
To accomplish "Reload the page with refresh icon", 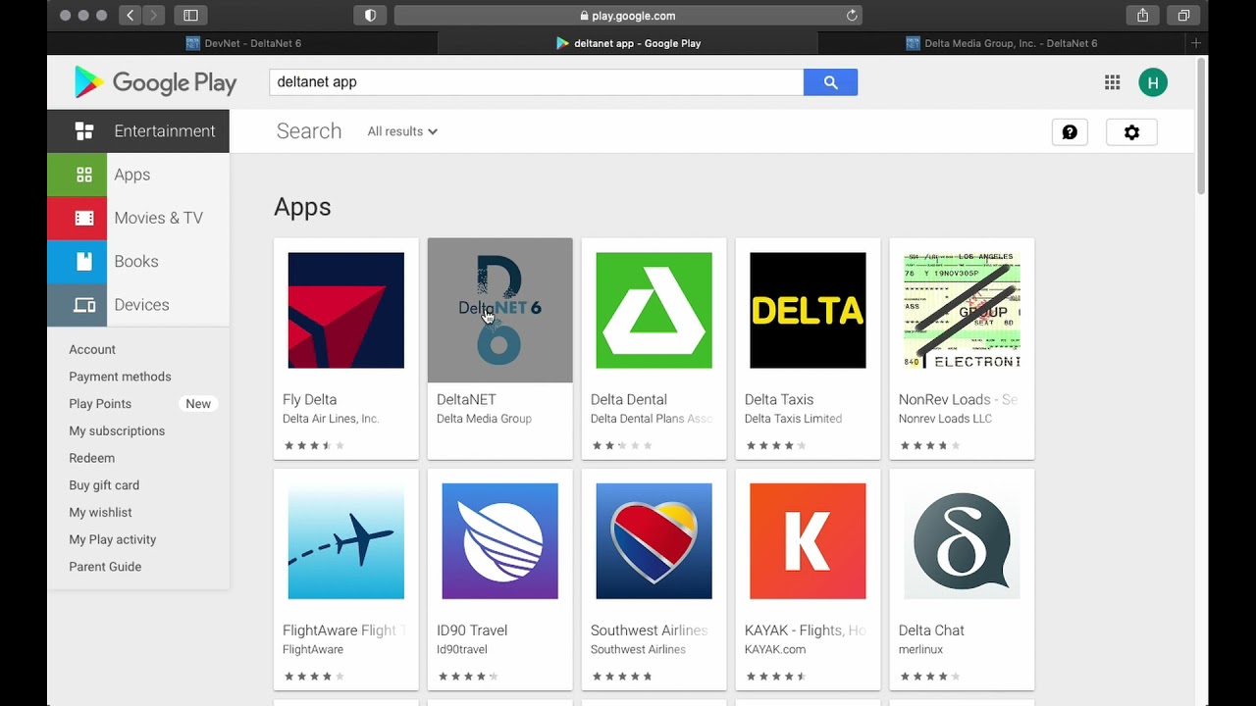I will coord(852,16).
